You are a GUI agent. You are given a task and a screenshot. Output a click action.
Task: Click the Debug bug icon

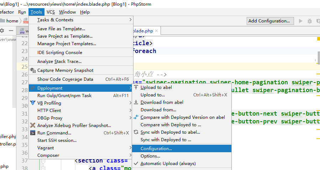pos(310,21)
